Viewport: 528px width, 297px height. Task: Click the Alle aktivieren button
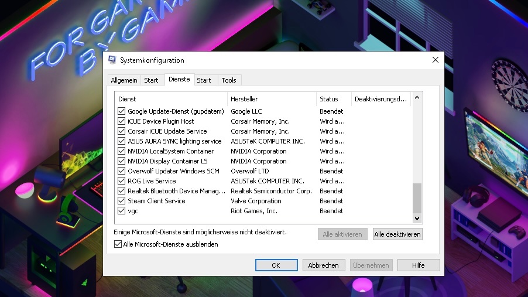(342, 234)
